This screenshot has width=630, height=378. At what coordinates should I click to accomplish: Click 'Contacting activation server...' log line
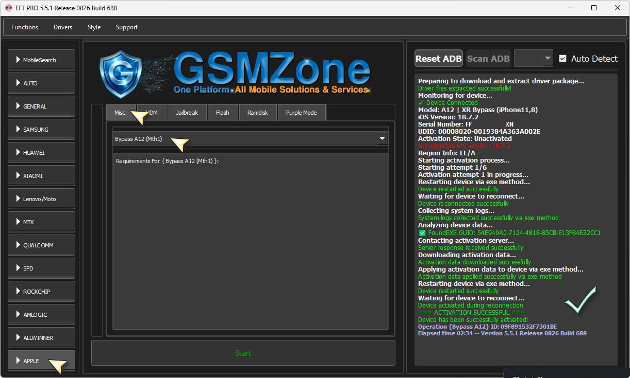coord(466,240)
